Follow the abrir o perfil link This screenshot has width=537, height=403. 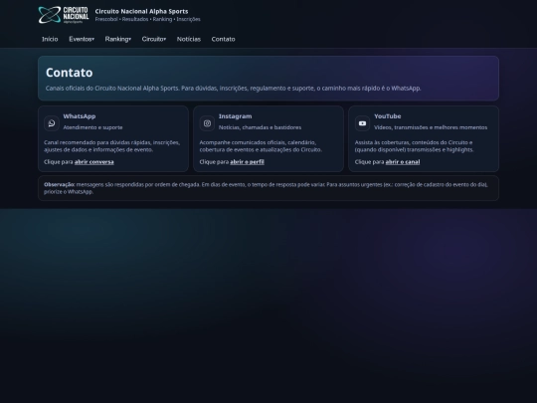click(247, 162)
